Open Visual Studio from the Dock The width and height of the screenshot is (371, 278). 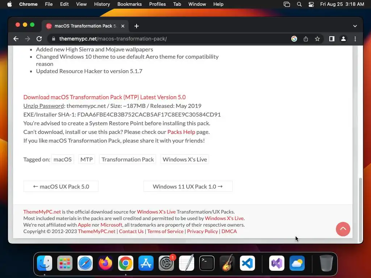tap(276, 263)
